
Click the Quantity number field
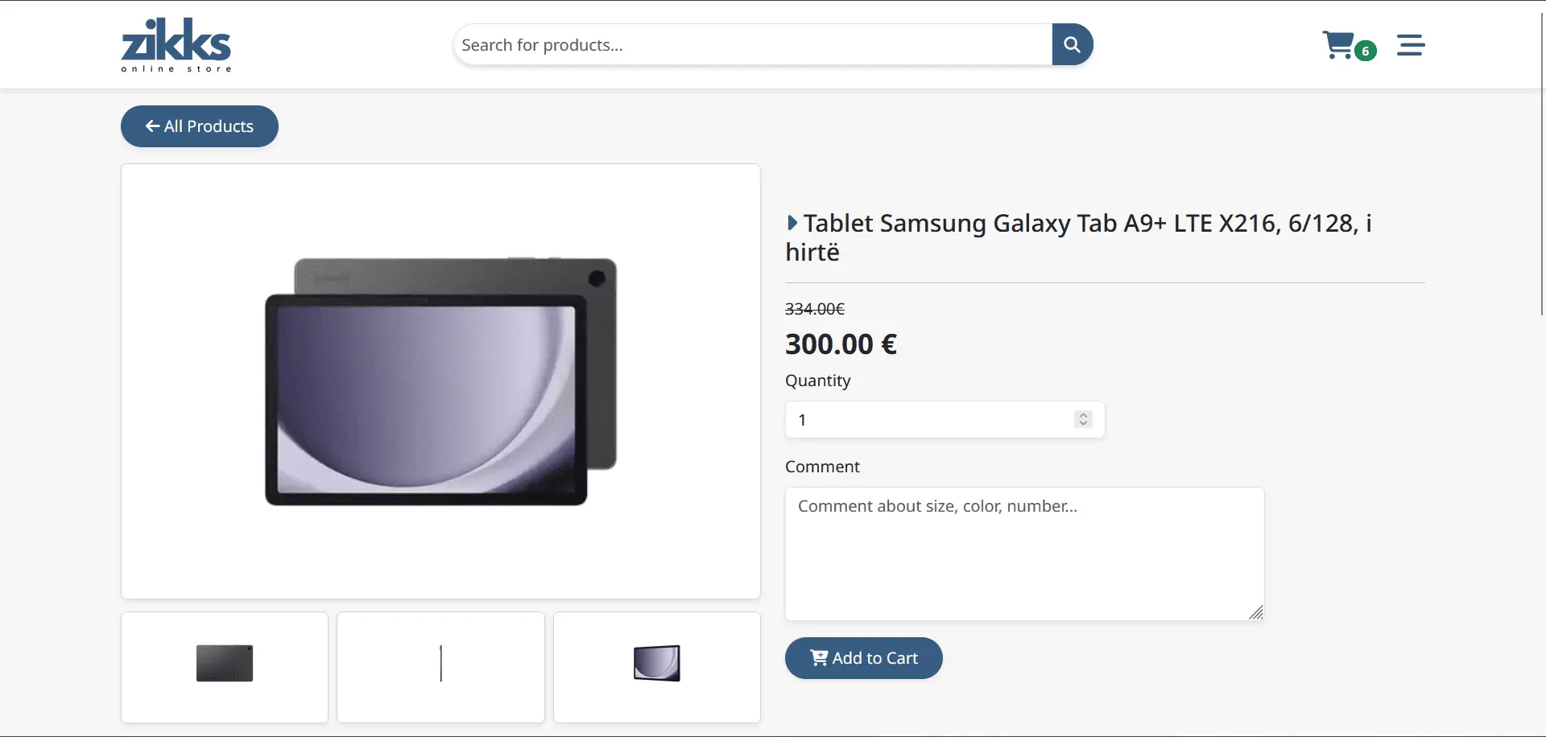pyautogui.click(x=945, y=420)
